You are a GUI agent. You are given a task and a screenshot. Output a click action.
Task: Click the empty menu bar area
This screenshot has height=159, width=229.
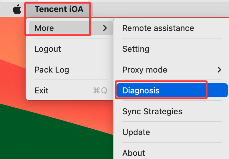tap(161, 9)
